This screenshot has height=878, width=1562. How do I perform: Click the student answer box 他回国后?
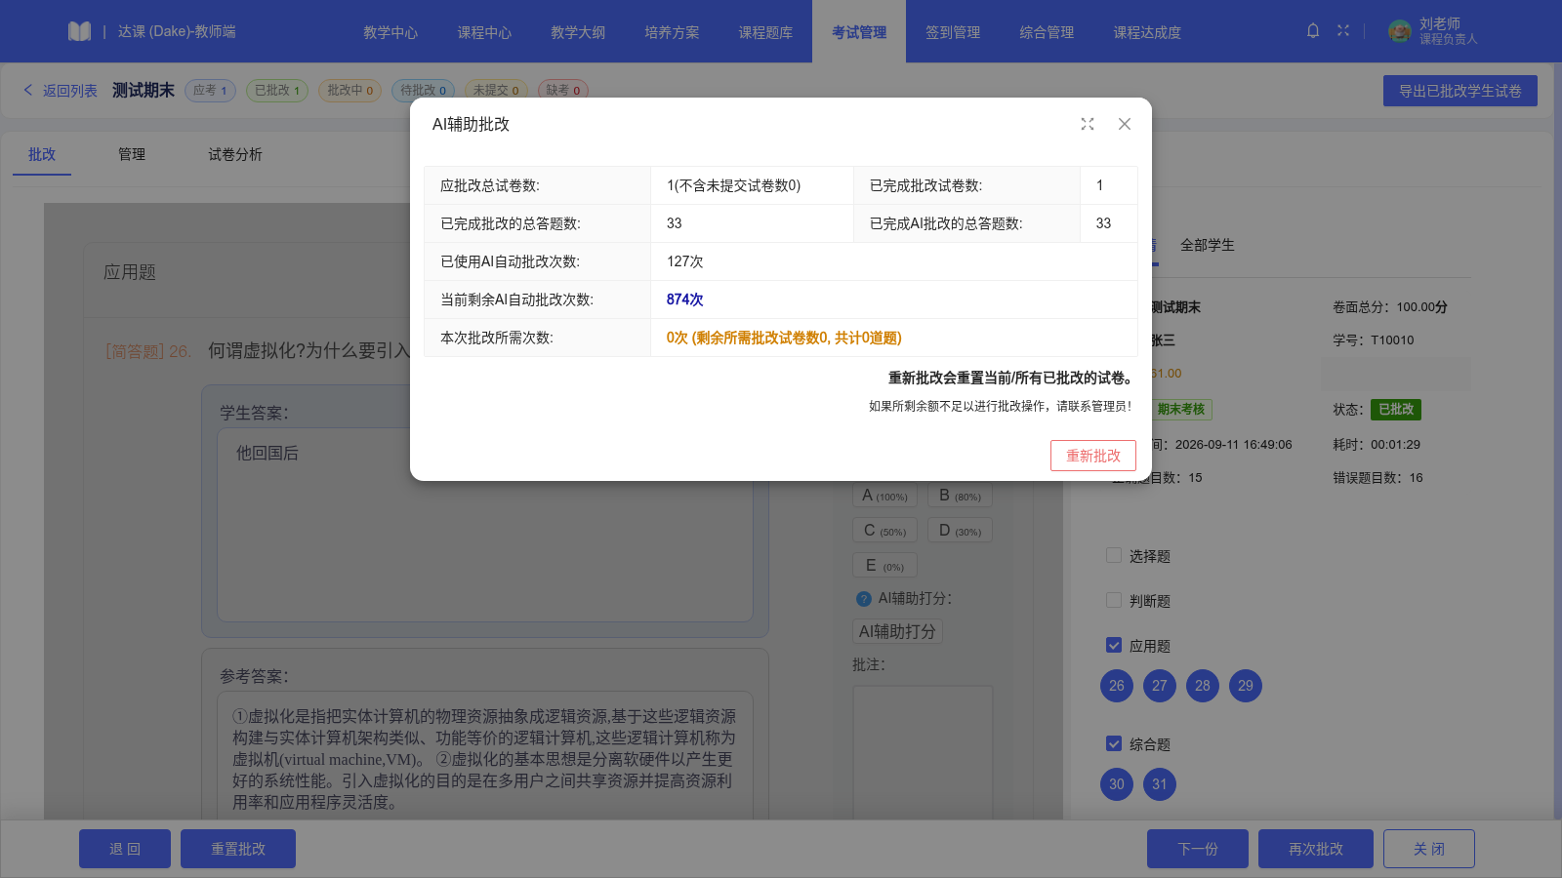coord(485,525)
